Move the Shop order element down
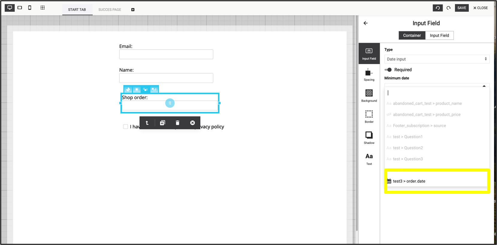The height and width of the screenshot is (245, 497). 145,89
